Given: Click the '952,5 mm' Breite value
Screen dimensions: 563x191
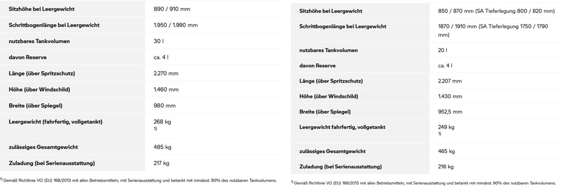Looking at the screenshot, I should [x=450, y=112].
